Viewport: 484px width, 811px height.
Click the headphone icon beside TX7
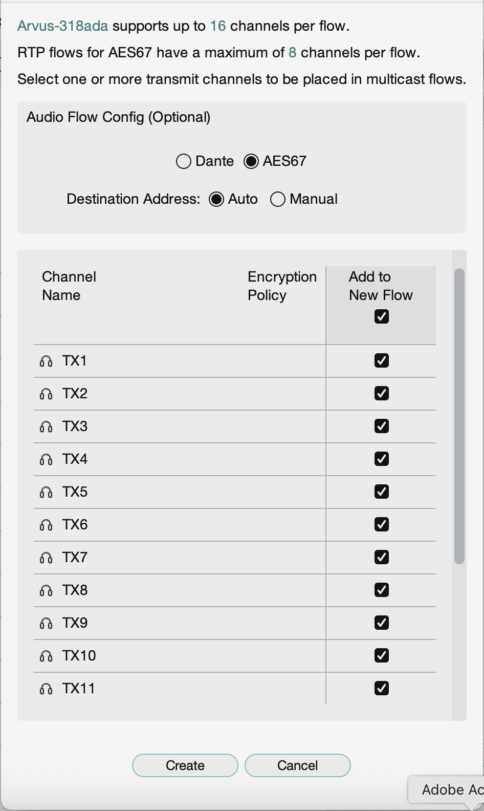tap(46, 558)
